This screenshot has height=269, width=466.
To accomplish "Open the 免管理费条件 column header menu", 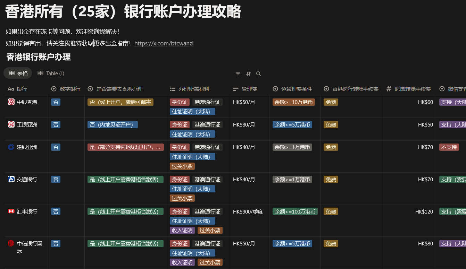I will pos(295,89).
